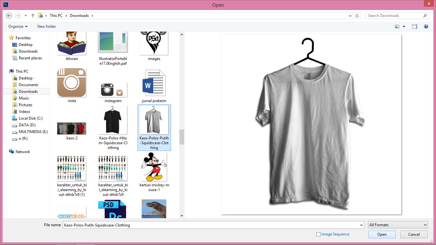Open the File name dropdown arrow

coord(361,225)
